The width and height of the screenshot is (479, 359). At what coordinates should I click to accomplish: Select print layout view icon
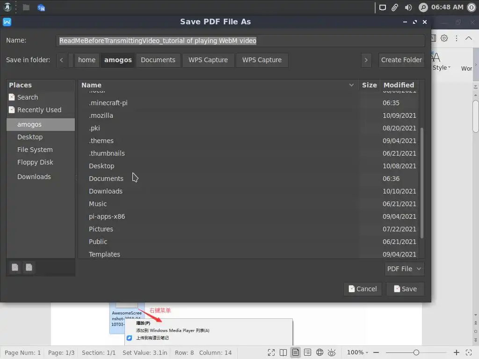point(296,352)
